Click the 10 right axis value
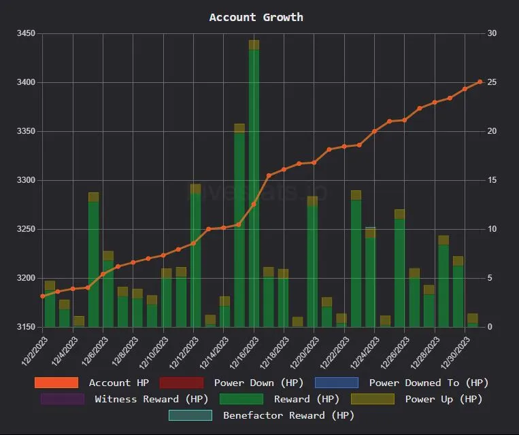Image resolution: width=519 pixels, height=435 pixels. point(492,229)
